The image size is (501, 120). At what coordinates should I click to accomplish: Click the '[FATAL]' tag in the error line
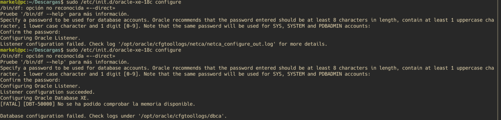click(10, 104)
